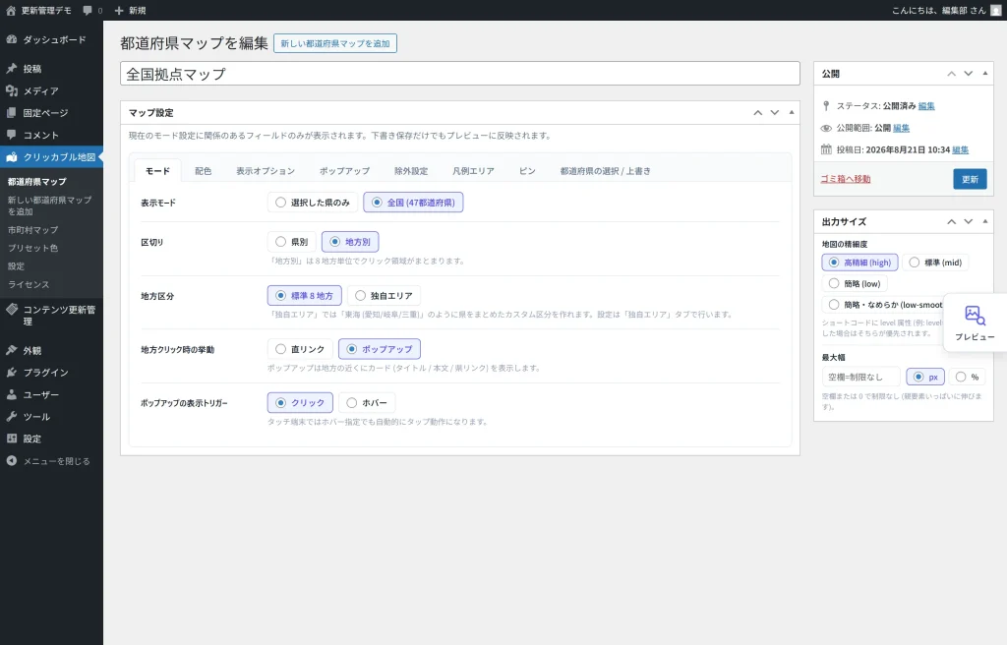Image resolution: width=1007 pixels, height=645 pixels.
Task: Select % unit for 最大幅
Action: coord(968,377)
